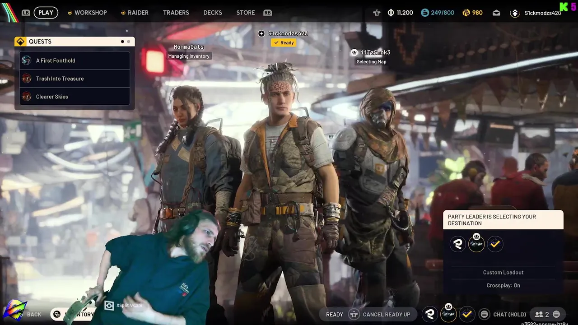Select the MommaCats player name
This screenshot has width=578, height=325.
[189, 47]
